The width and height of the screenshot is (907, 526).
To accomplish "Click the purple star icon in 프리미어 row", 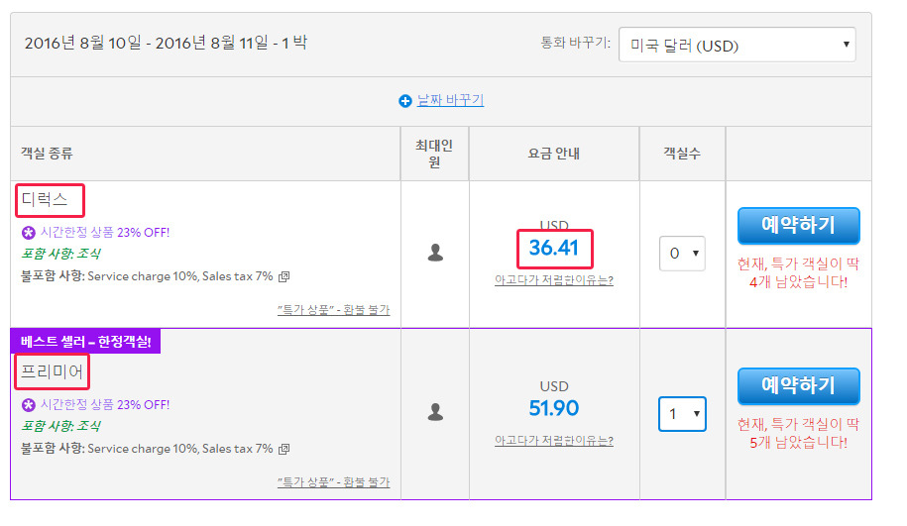I will pyautogui.click(x=29, y=404).
